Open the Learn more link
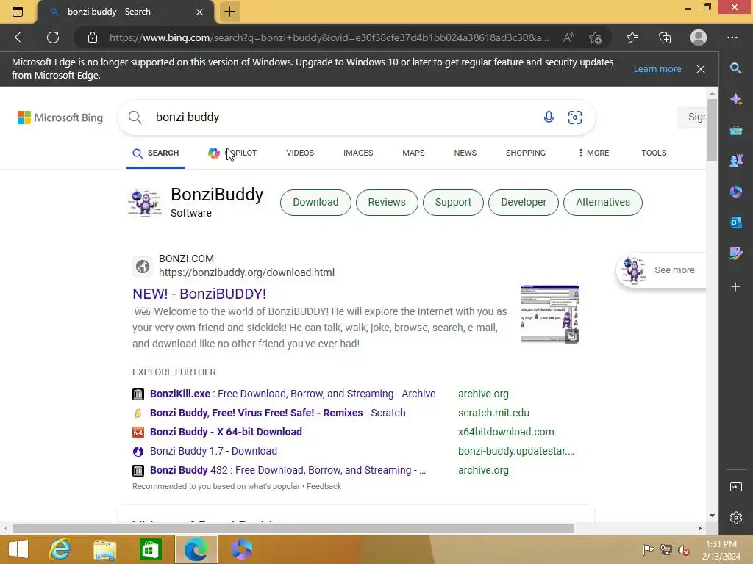 tap(657, 68)
